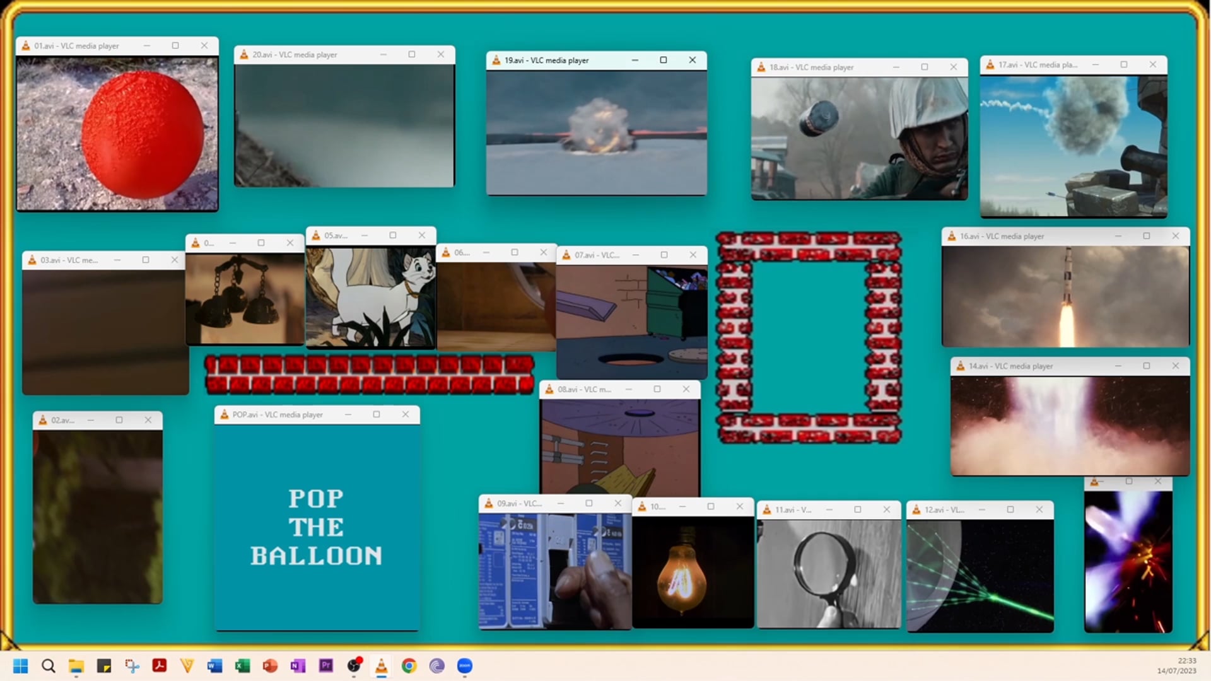The width and height of the screenshot is (1211, 681).
Task: Click VLC cone icon of the scales video window
Action: point(196,243)
